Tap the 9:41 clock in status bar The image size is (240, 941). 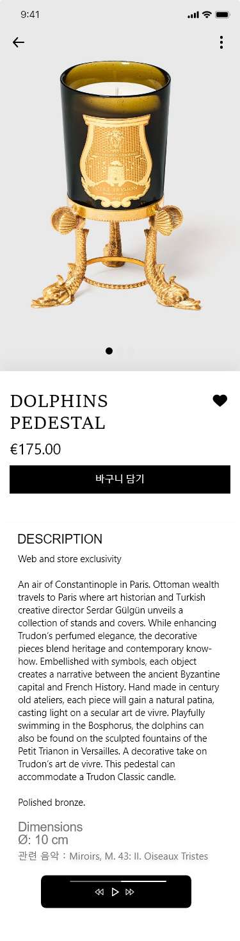(x=30, y=14)
